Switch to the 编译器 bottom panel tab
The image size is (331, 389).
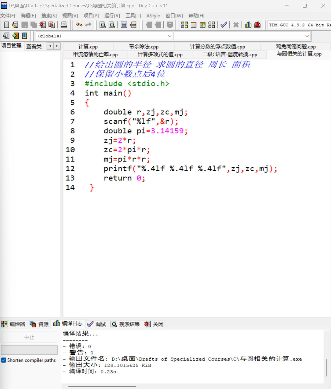click(13, 324)
